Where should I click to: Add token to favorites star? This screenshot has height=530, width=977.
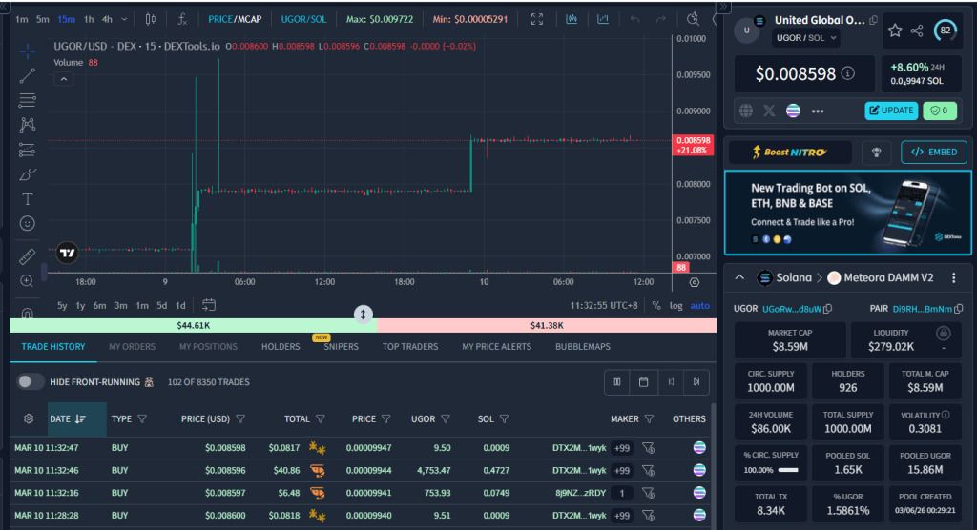point(895,31)
